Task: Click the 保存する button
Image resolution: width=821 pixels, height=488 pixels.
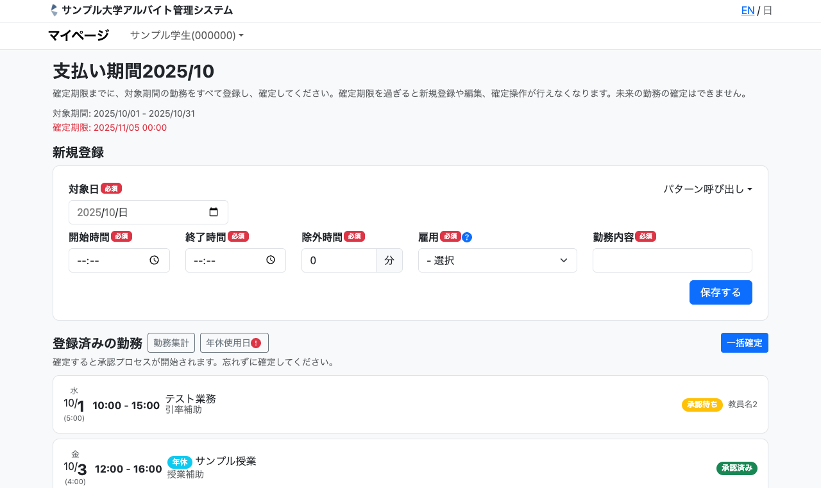Action: [x=720, y=292]
